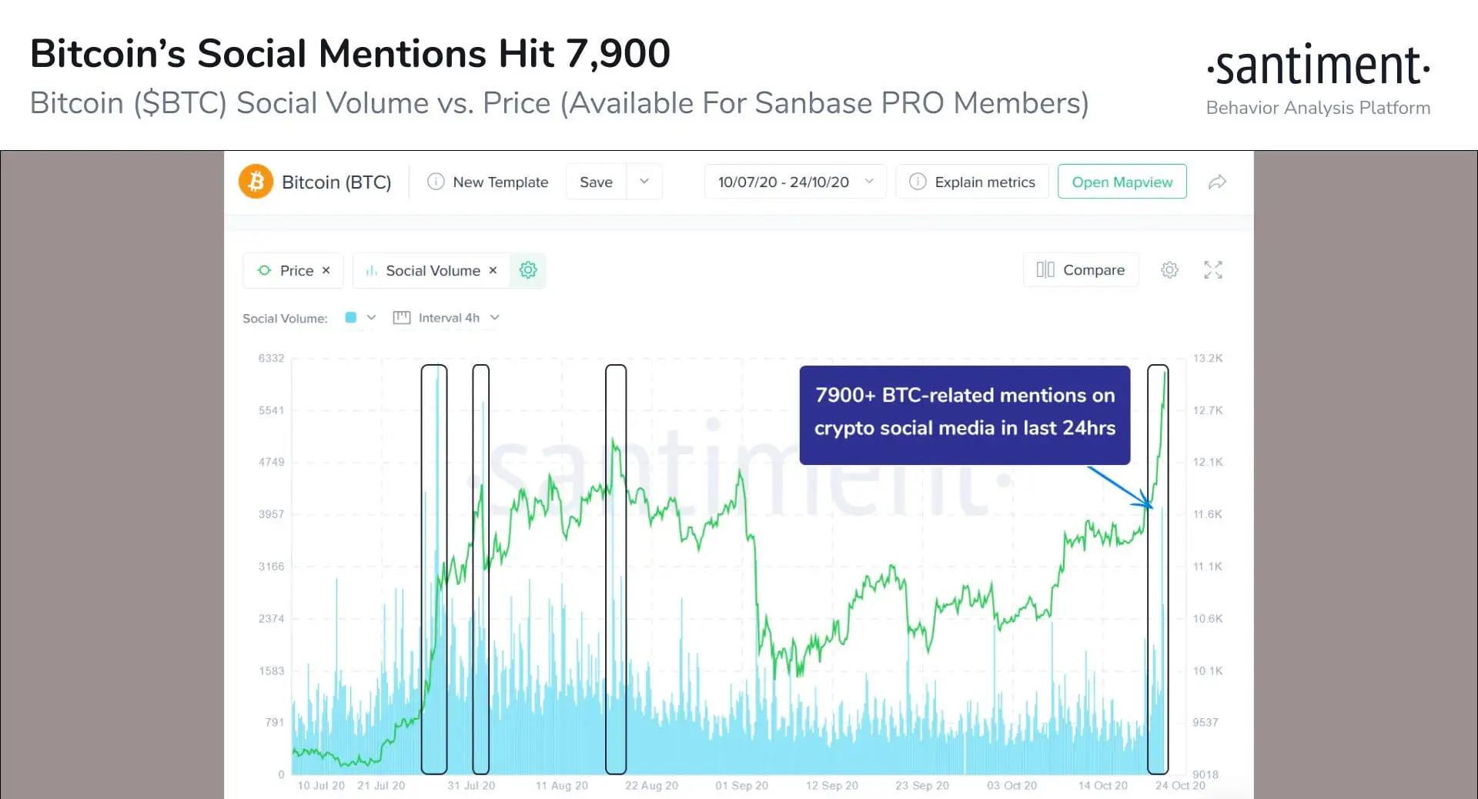The width and height of the screenshot is (1478, 799).
Task: Click the orange Bitcoin logo icon
Action: click(x=256, y=182)
